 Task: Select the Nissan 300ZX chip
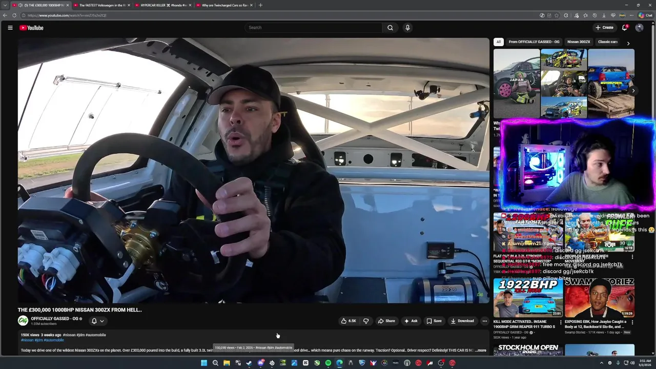(579, 42)
